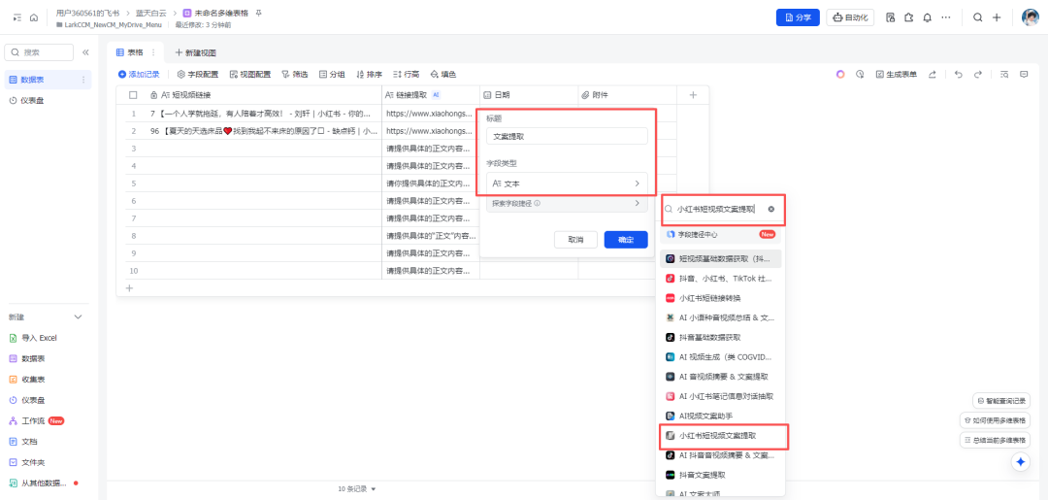Select 数据表 in the sidebar
The image size is (1048, 500).
(47, 80)
